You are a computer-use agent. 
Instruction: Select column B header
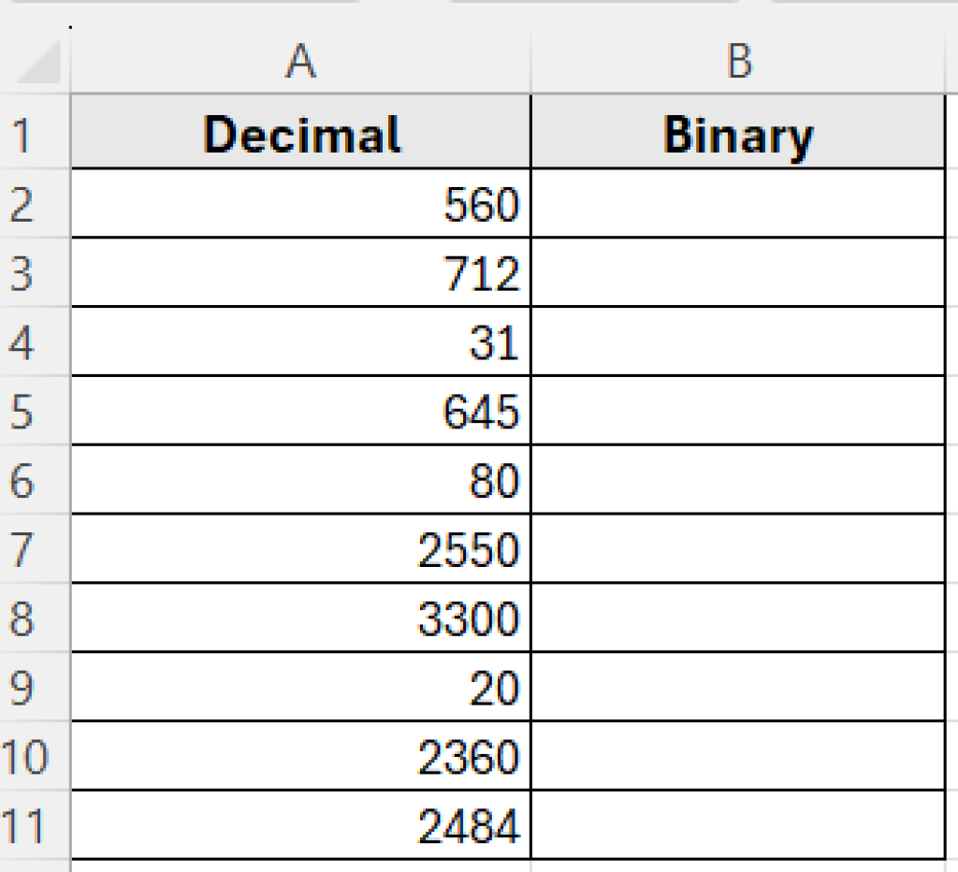click(739, 63)
